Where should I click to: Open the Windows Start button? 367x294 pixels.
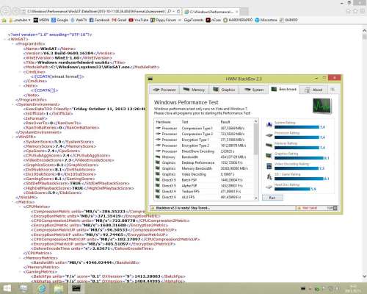pos(7,288)
